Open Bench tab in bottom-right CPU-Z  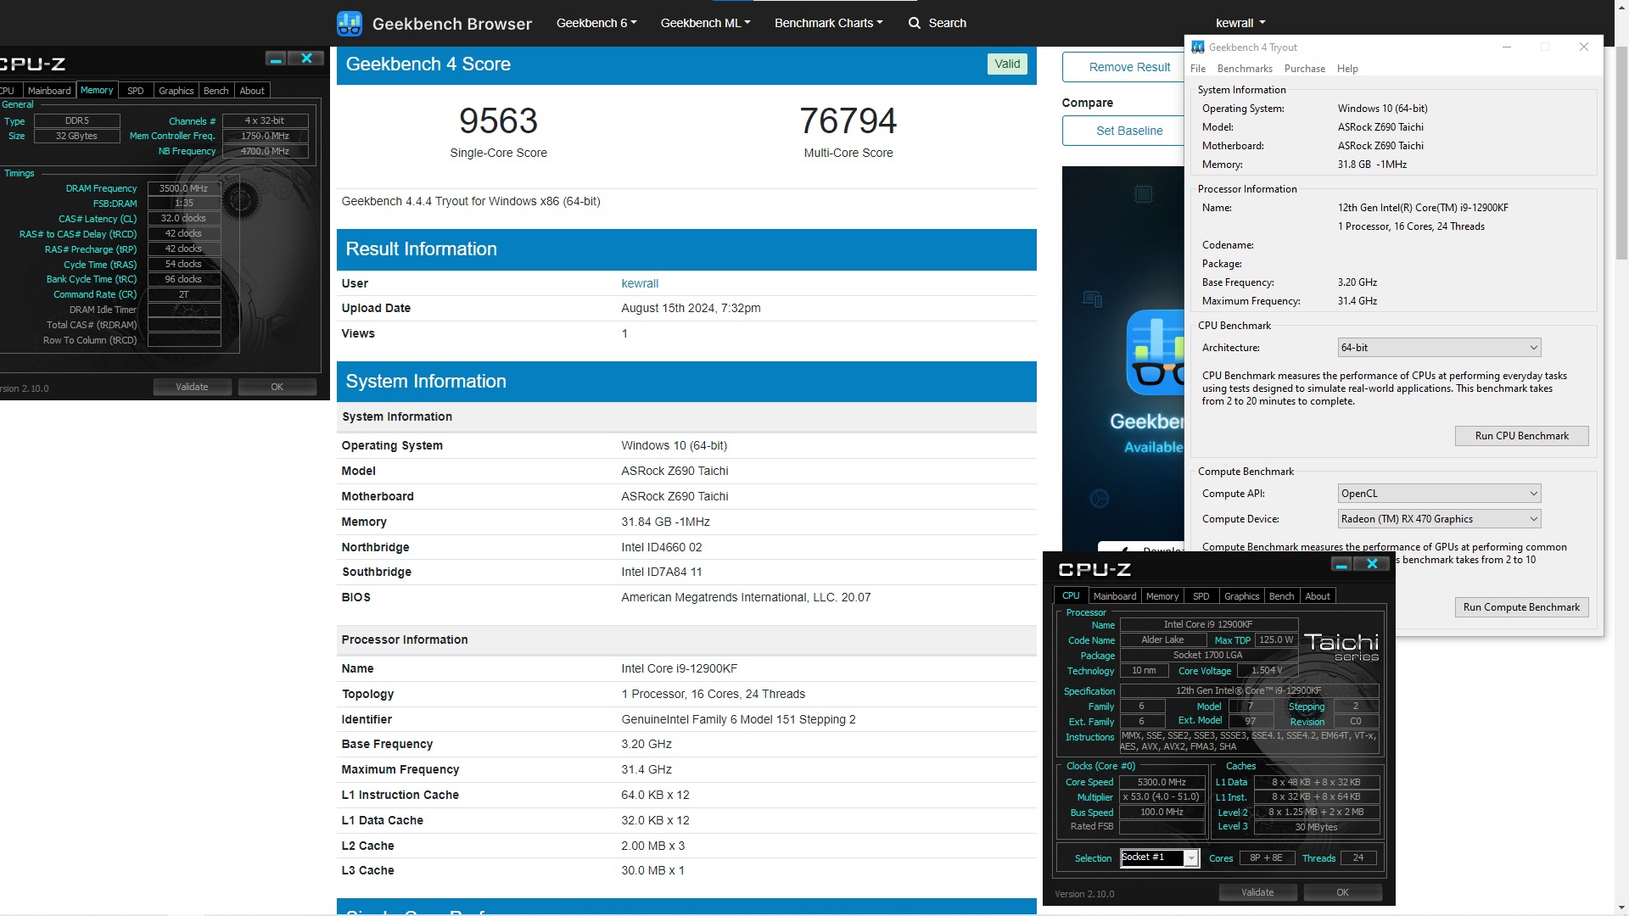1282,596
